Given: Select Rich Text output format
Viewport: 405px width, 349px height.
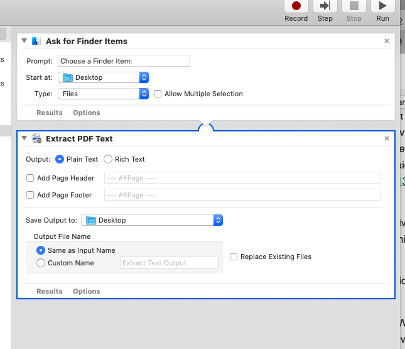Looking at the screenshot, I should click(x=108, y=159).
